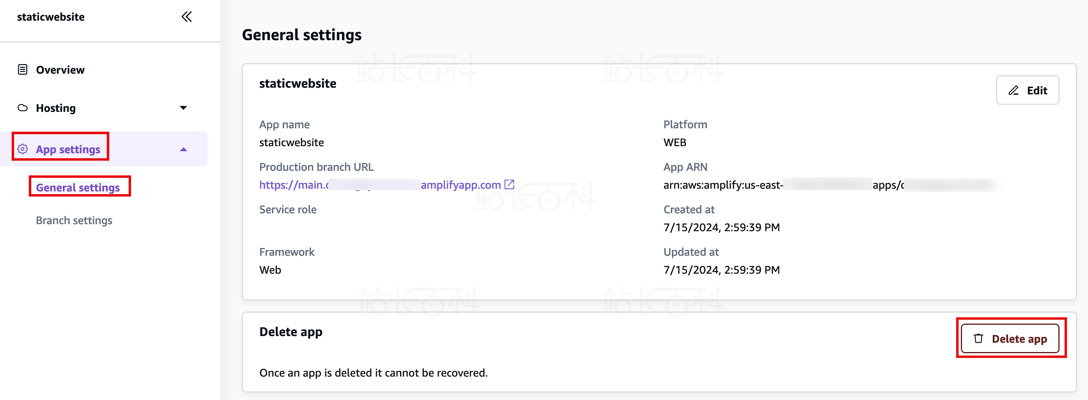The height and width of the screenshot is (400, 1088).
Task: Click the Overview document icon
Action: coord(22,70)
